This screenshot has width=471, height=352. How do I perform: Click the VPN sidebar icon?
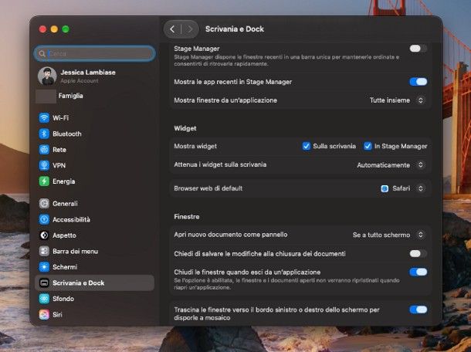[x=44, y=165]
